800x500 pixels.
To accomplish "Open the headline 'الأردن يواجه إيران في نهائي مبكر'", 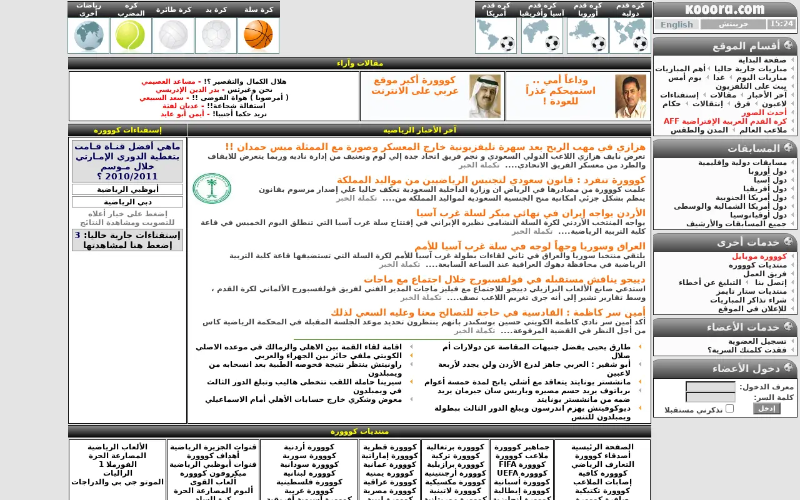I will (531, 212).
